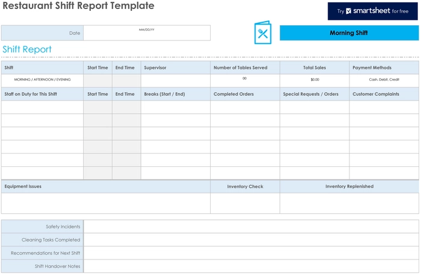Click the Shift Handover Notes label

[42, 266]
